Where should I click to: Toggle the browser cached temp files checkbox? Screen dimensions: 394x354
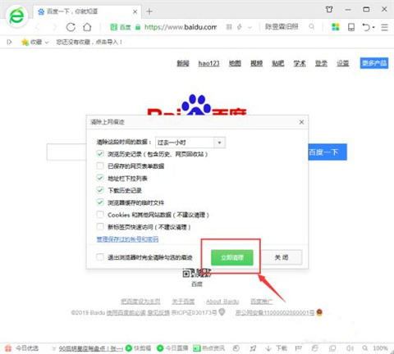pos(100,202)
